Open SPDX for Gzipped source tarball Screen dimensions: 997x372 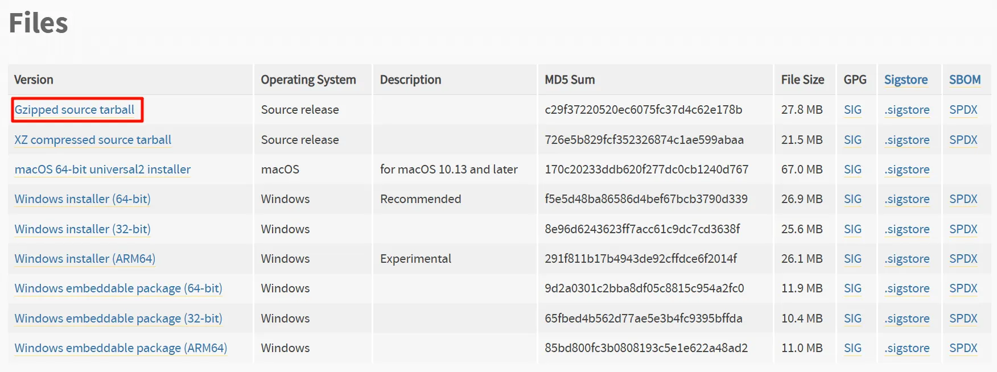pos(963,110)
